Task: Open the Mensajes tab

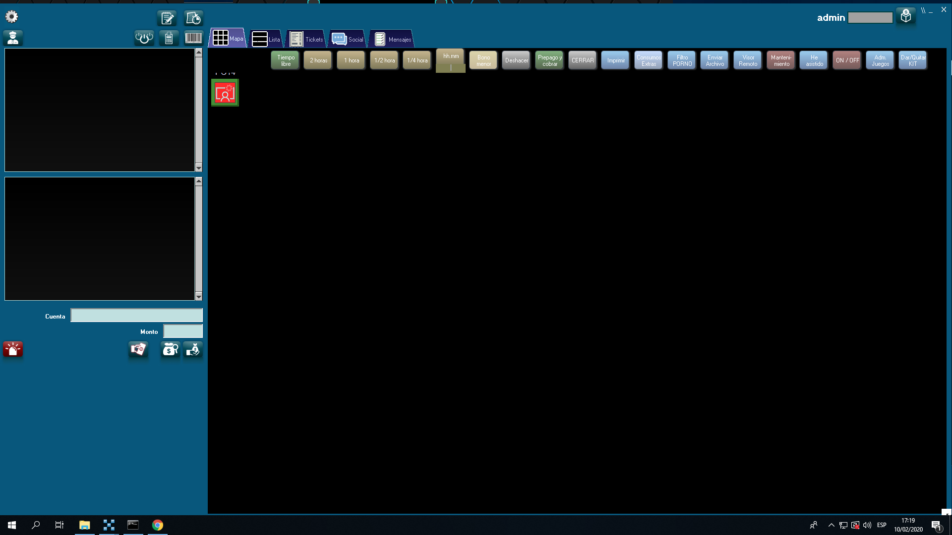Action: (392, 39)
